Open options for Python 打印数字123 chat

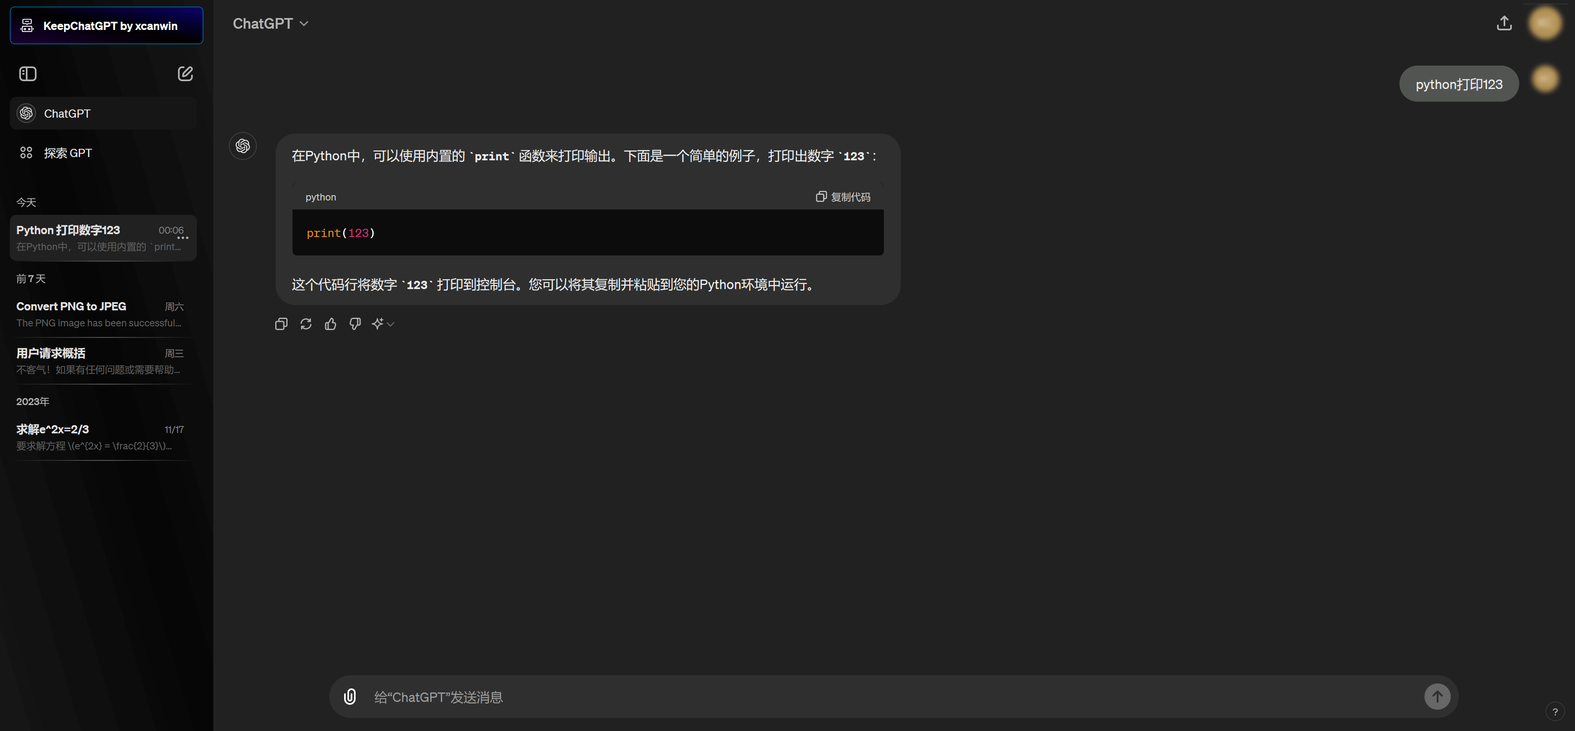coord(183,238)
